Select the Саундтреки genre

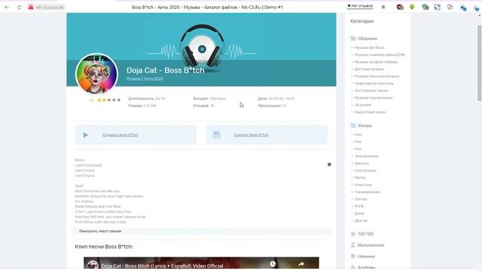[x=365, y=171]
